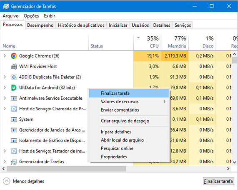
Task: Open the Arquivo menu
Action: click(x=10, y=16)
